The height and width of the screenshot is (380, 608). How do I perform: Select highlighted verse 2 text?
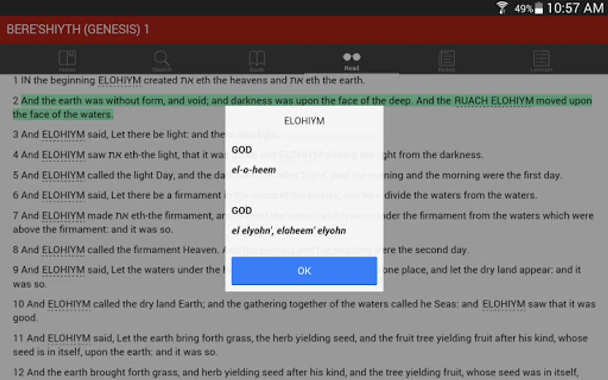click(x=302, y=107)
